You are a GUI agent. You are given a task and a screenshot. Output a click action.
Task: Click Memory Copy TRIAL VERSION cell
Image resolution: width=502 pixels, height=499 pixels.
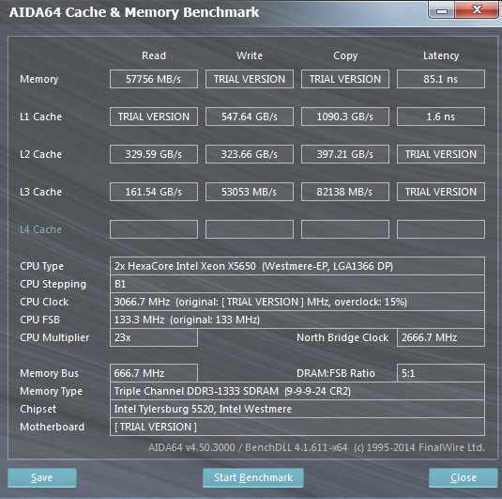[x=345, y=79]
